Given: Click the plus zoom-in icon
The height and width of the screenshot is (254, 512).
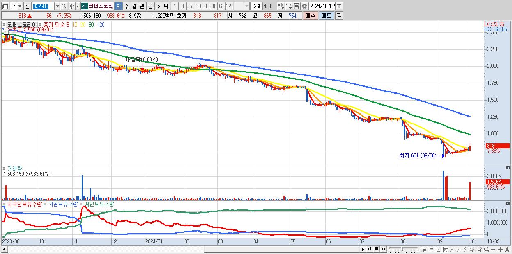Looking at the screenshot, I should coord(501,249).
